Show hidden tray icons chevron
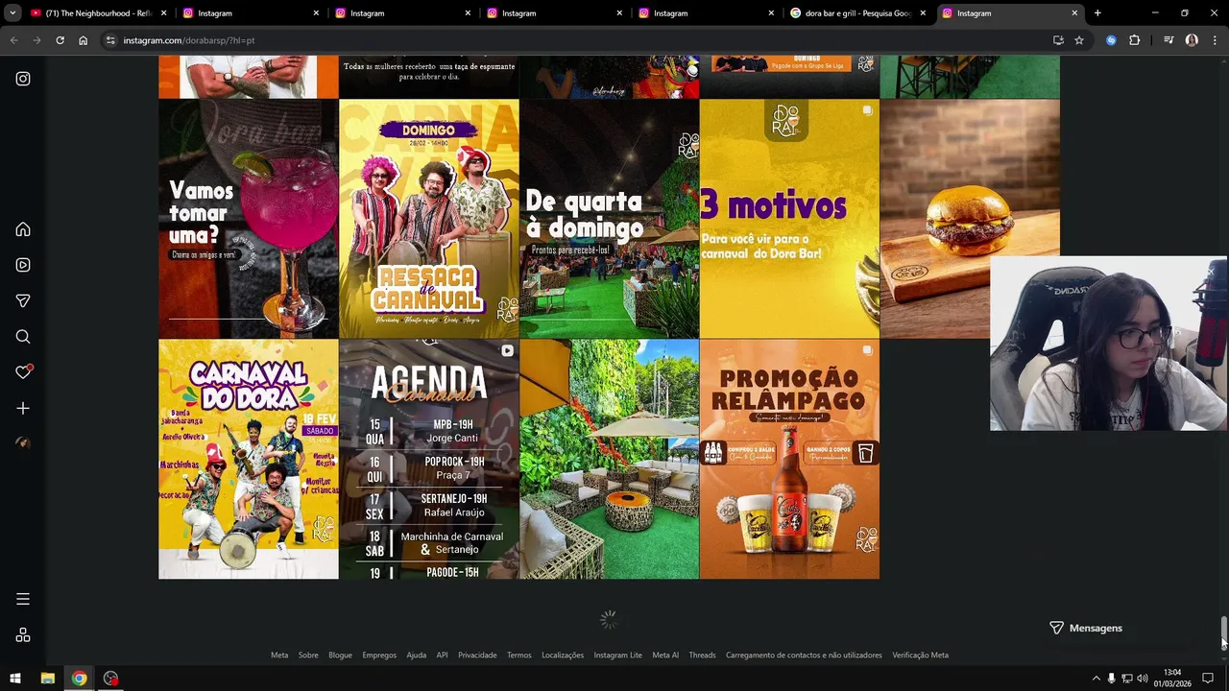 point(1096,679)
